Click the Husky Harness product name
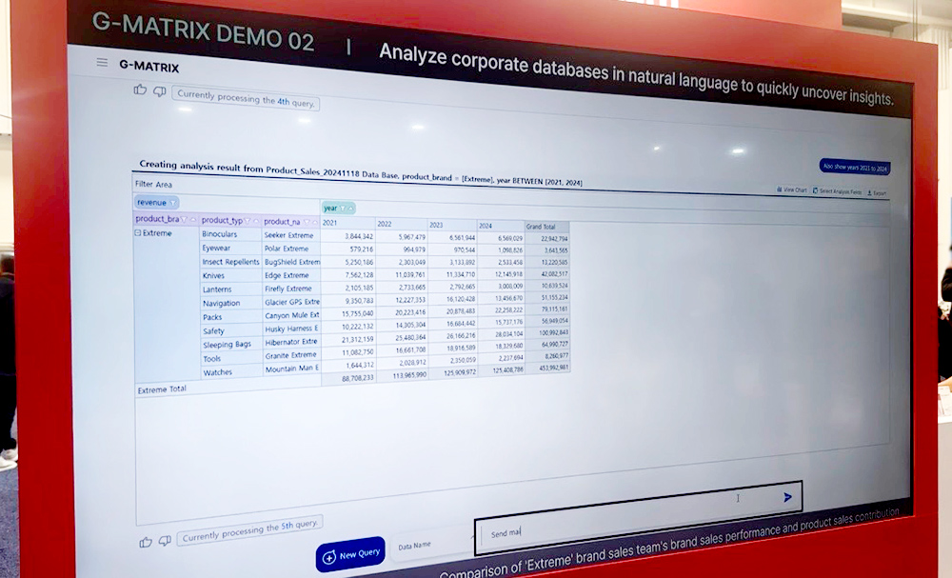This screenshot has height=578, width=952. click(291, 329)
